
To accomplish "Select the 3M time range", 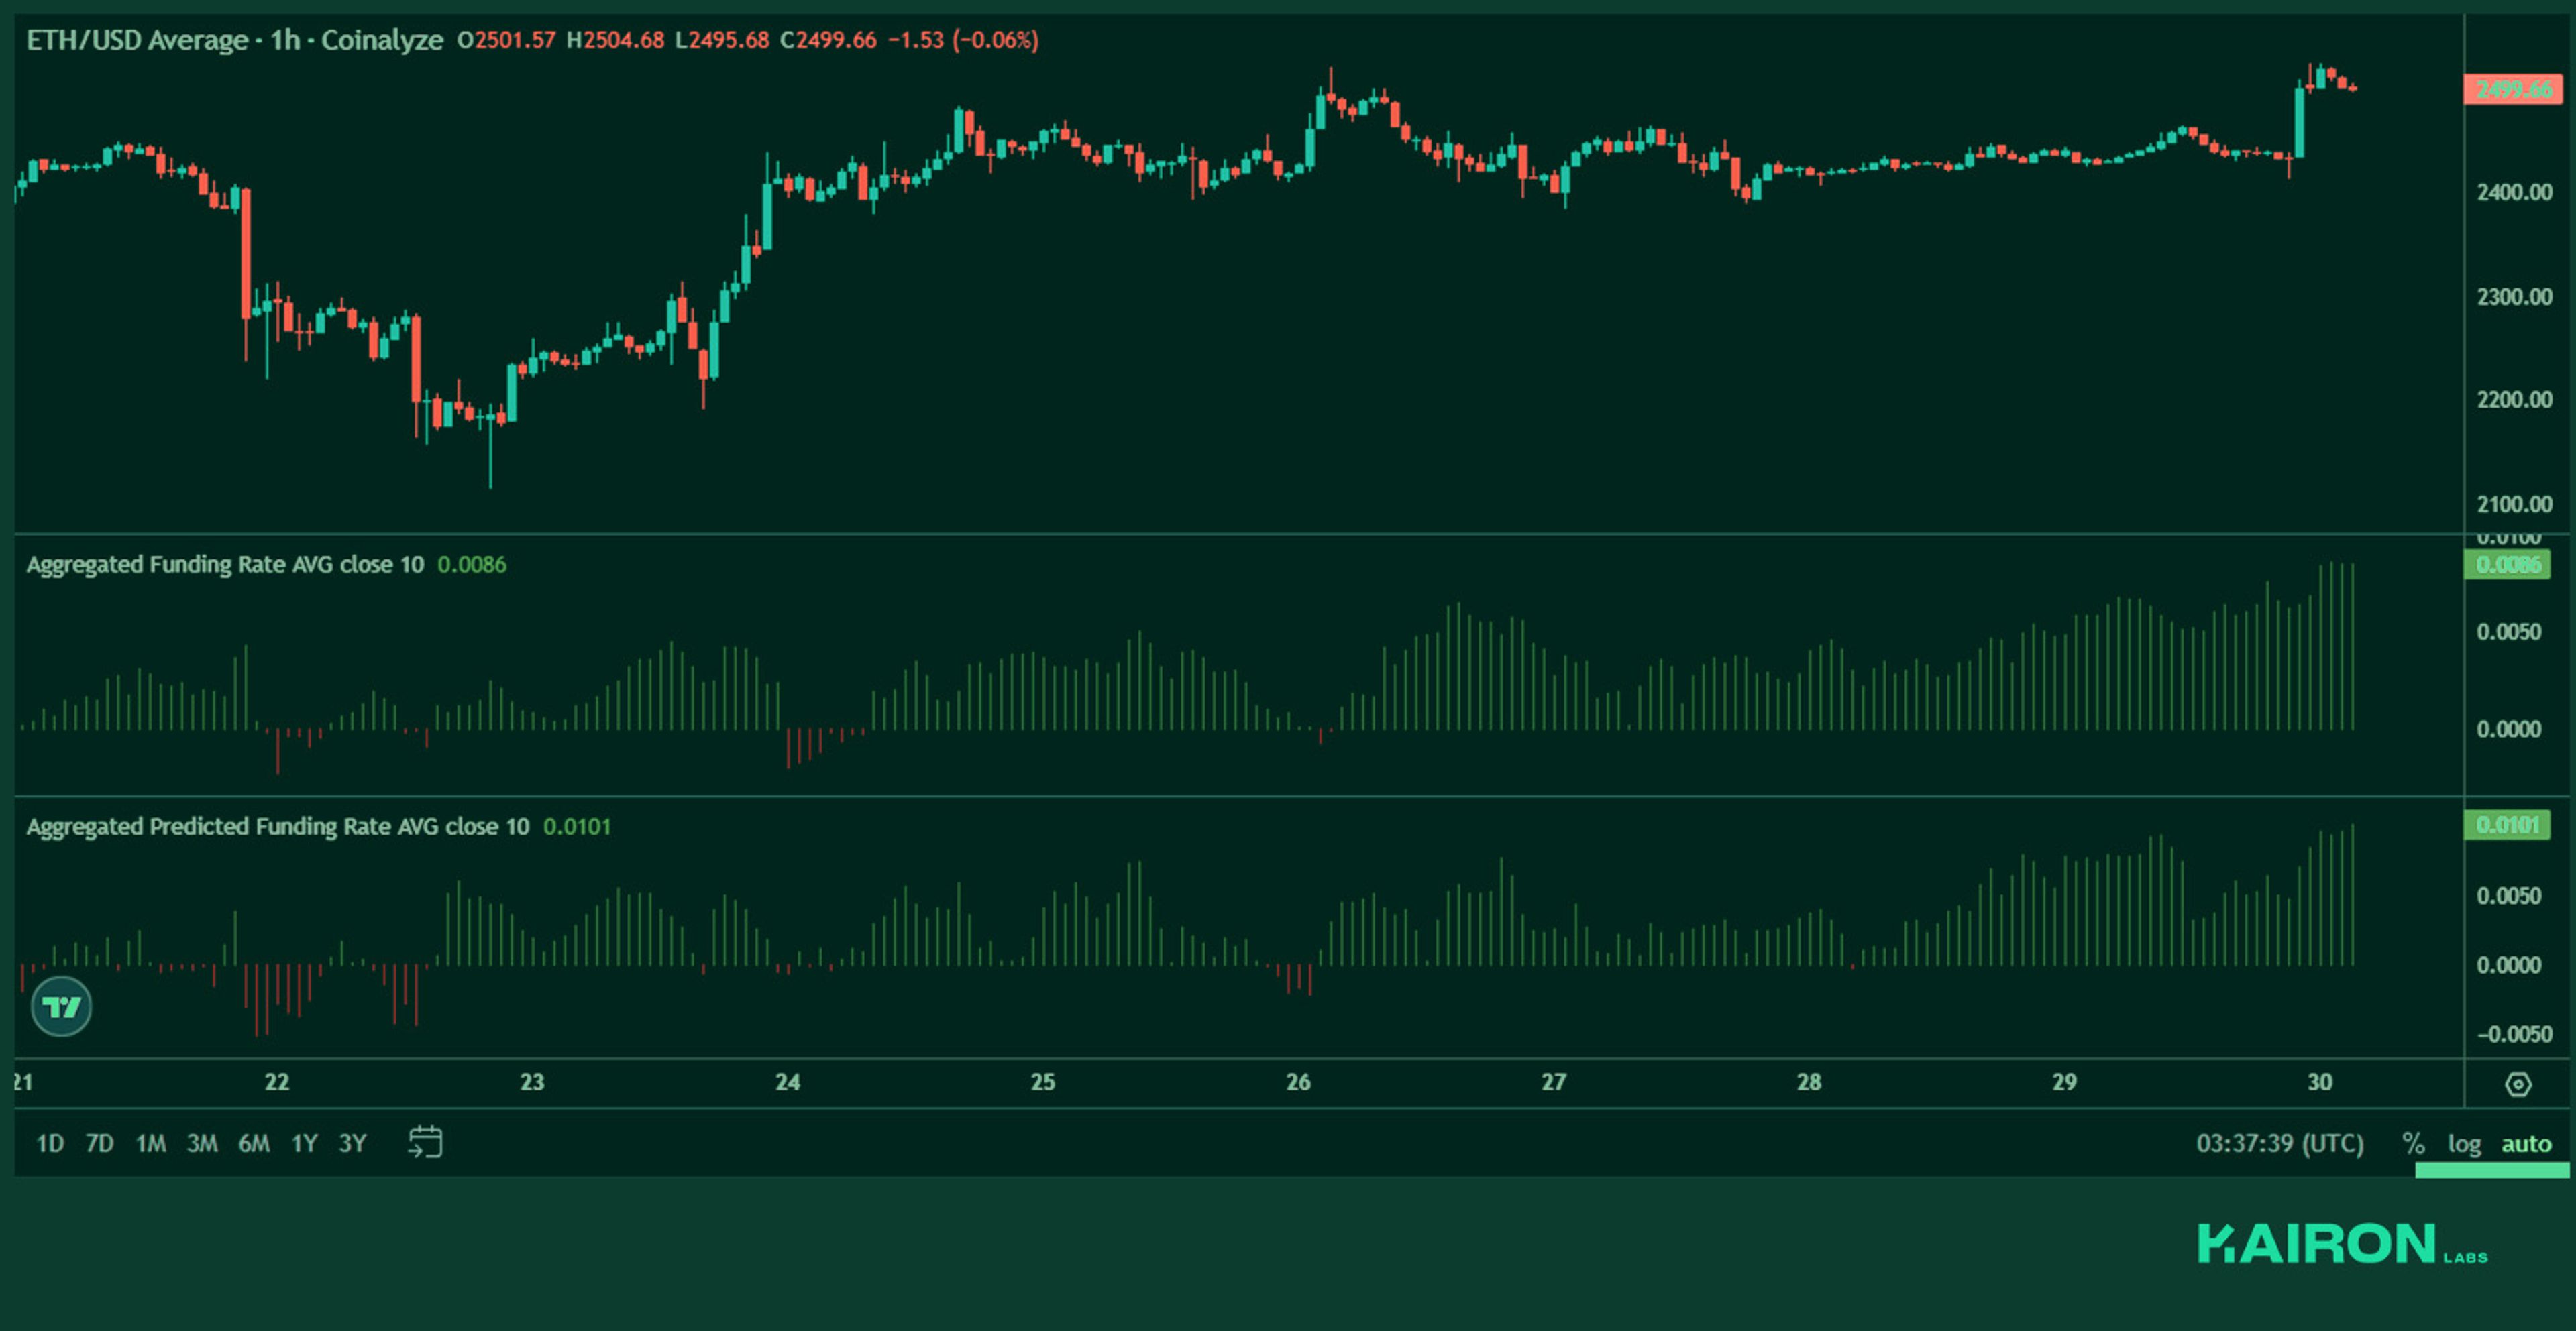I will 202,1143.
